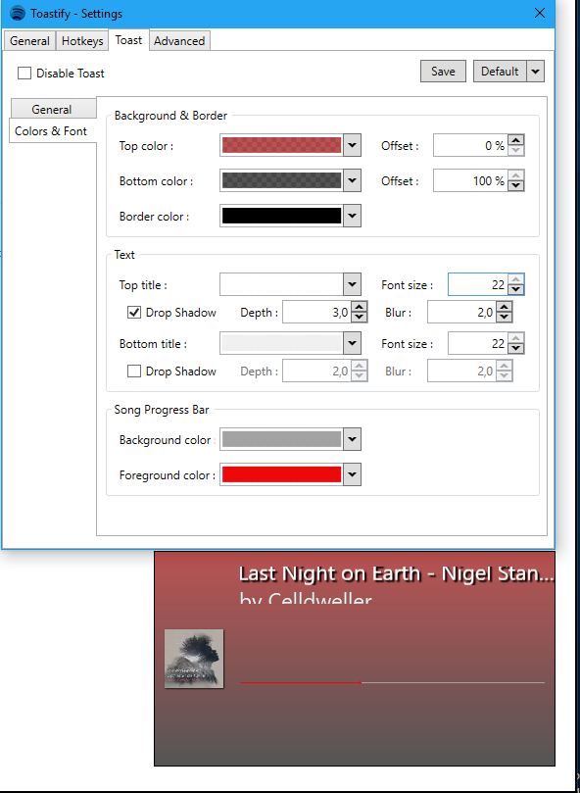Viewport: 580px width, 793px height.
Task: Click the Save button
Action: pos(443,72)
